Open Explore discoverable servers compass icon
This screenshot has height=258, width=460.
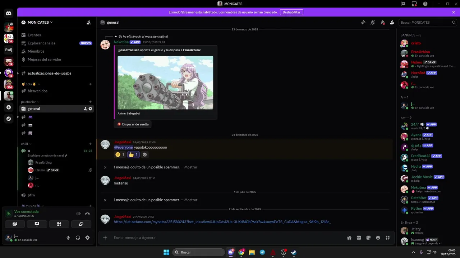pyautogui.click(x=9, y=119)
